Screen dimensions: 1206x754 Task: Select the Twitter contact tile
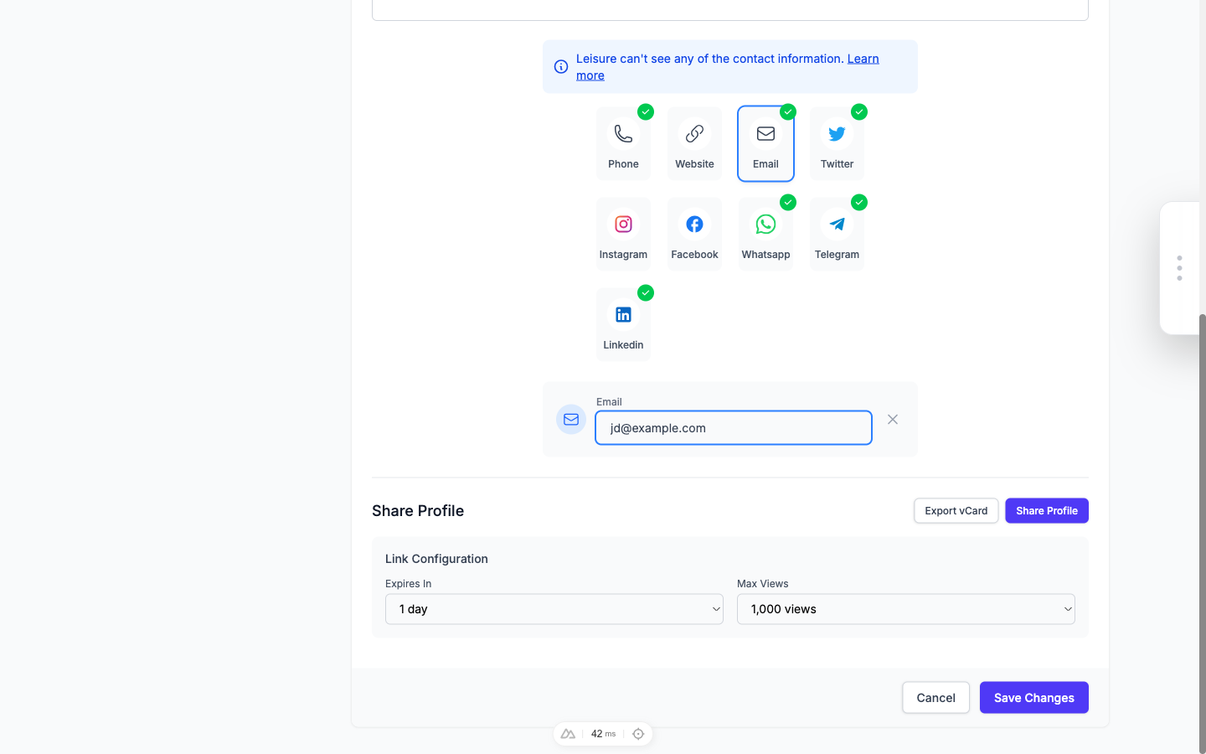tap(837, 143)
